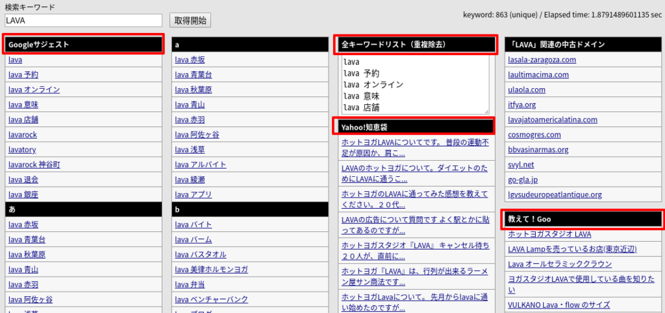Click question "ホットヨガスタジオ『LAVA』キャンセル待ち"
The image size is (665, 313).
[415, 251]
